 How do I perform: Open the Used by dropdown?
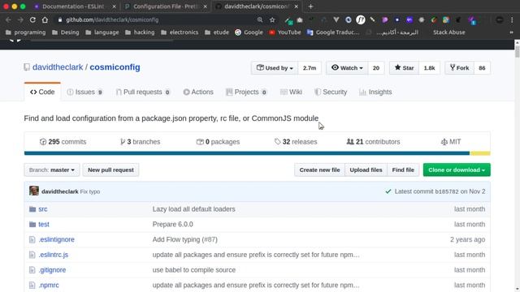[x=275, y=68]
